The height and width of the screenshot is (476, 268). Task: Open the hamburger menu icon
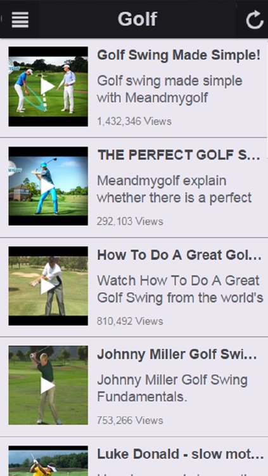(x=20, y=20)
